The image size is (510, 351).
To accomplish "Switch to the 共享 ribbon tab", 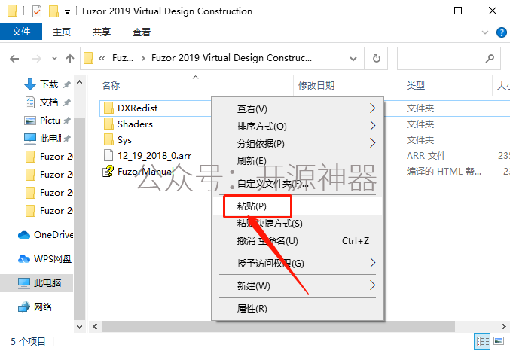I will pos(102,32).
